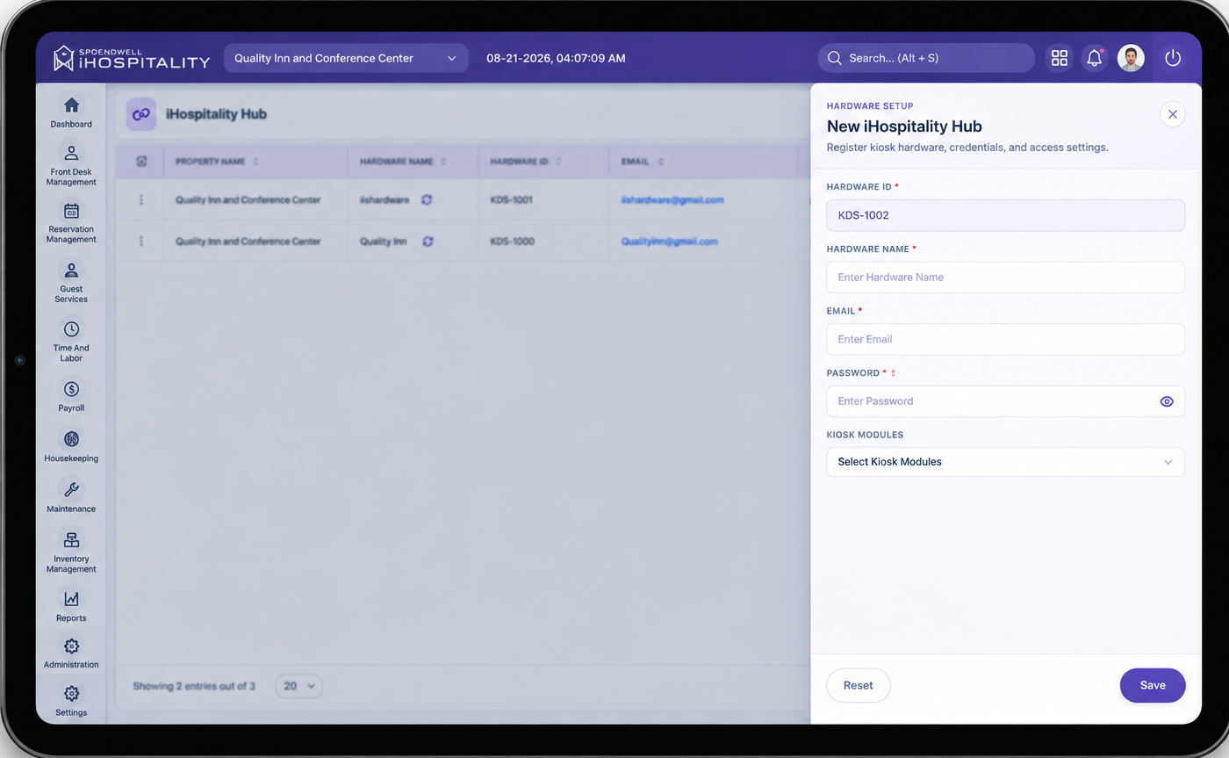Click the Save button

(x=1153, y=685)
